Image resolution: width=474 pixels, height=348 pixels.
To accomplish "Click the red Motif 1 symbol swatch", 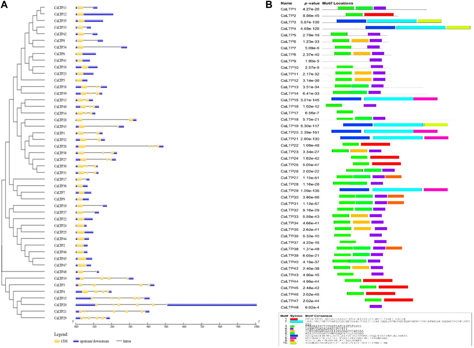I will (x=294, y=319).
